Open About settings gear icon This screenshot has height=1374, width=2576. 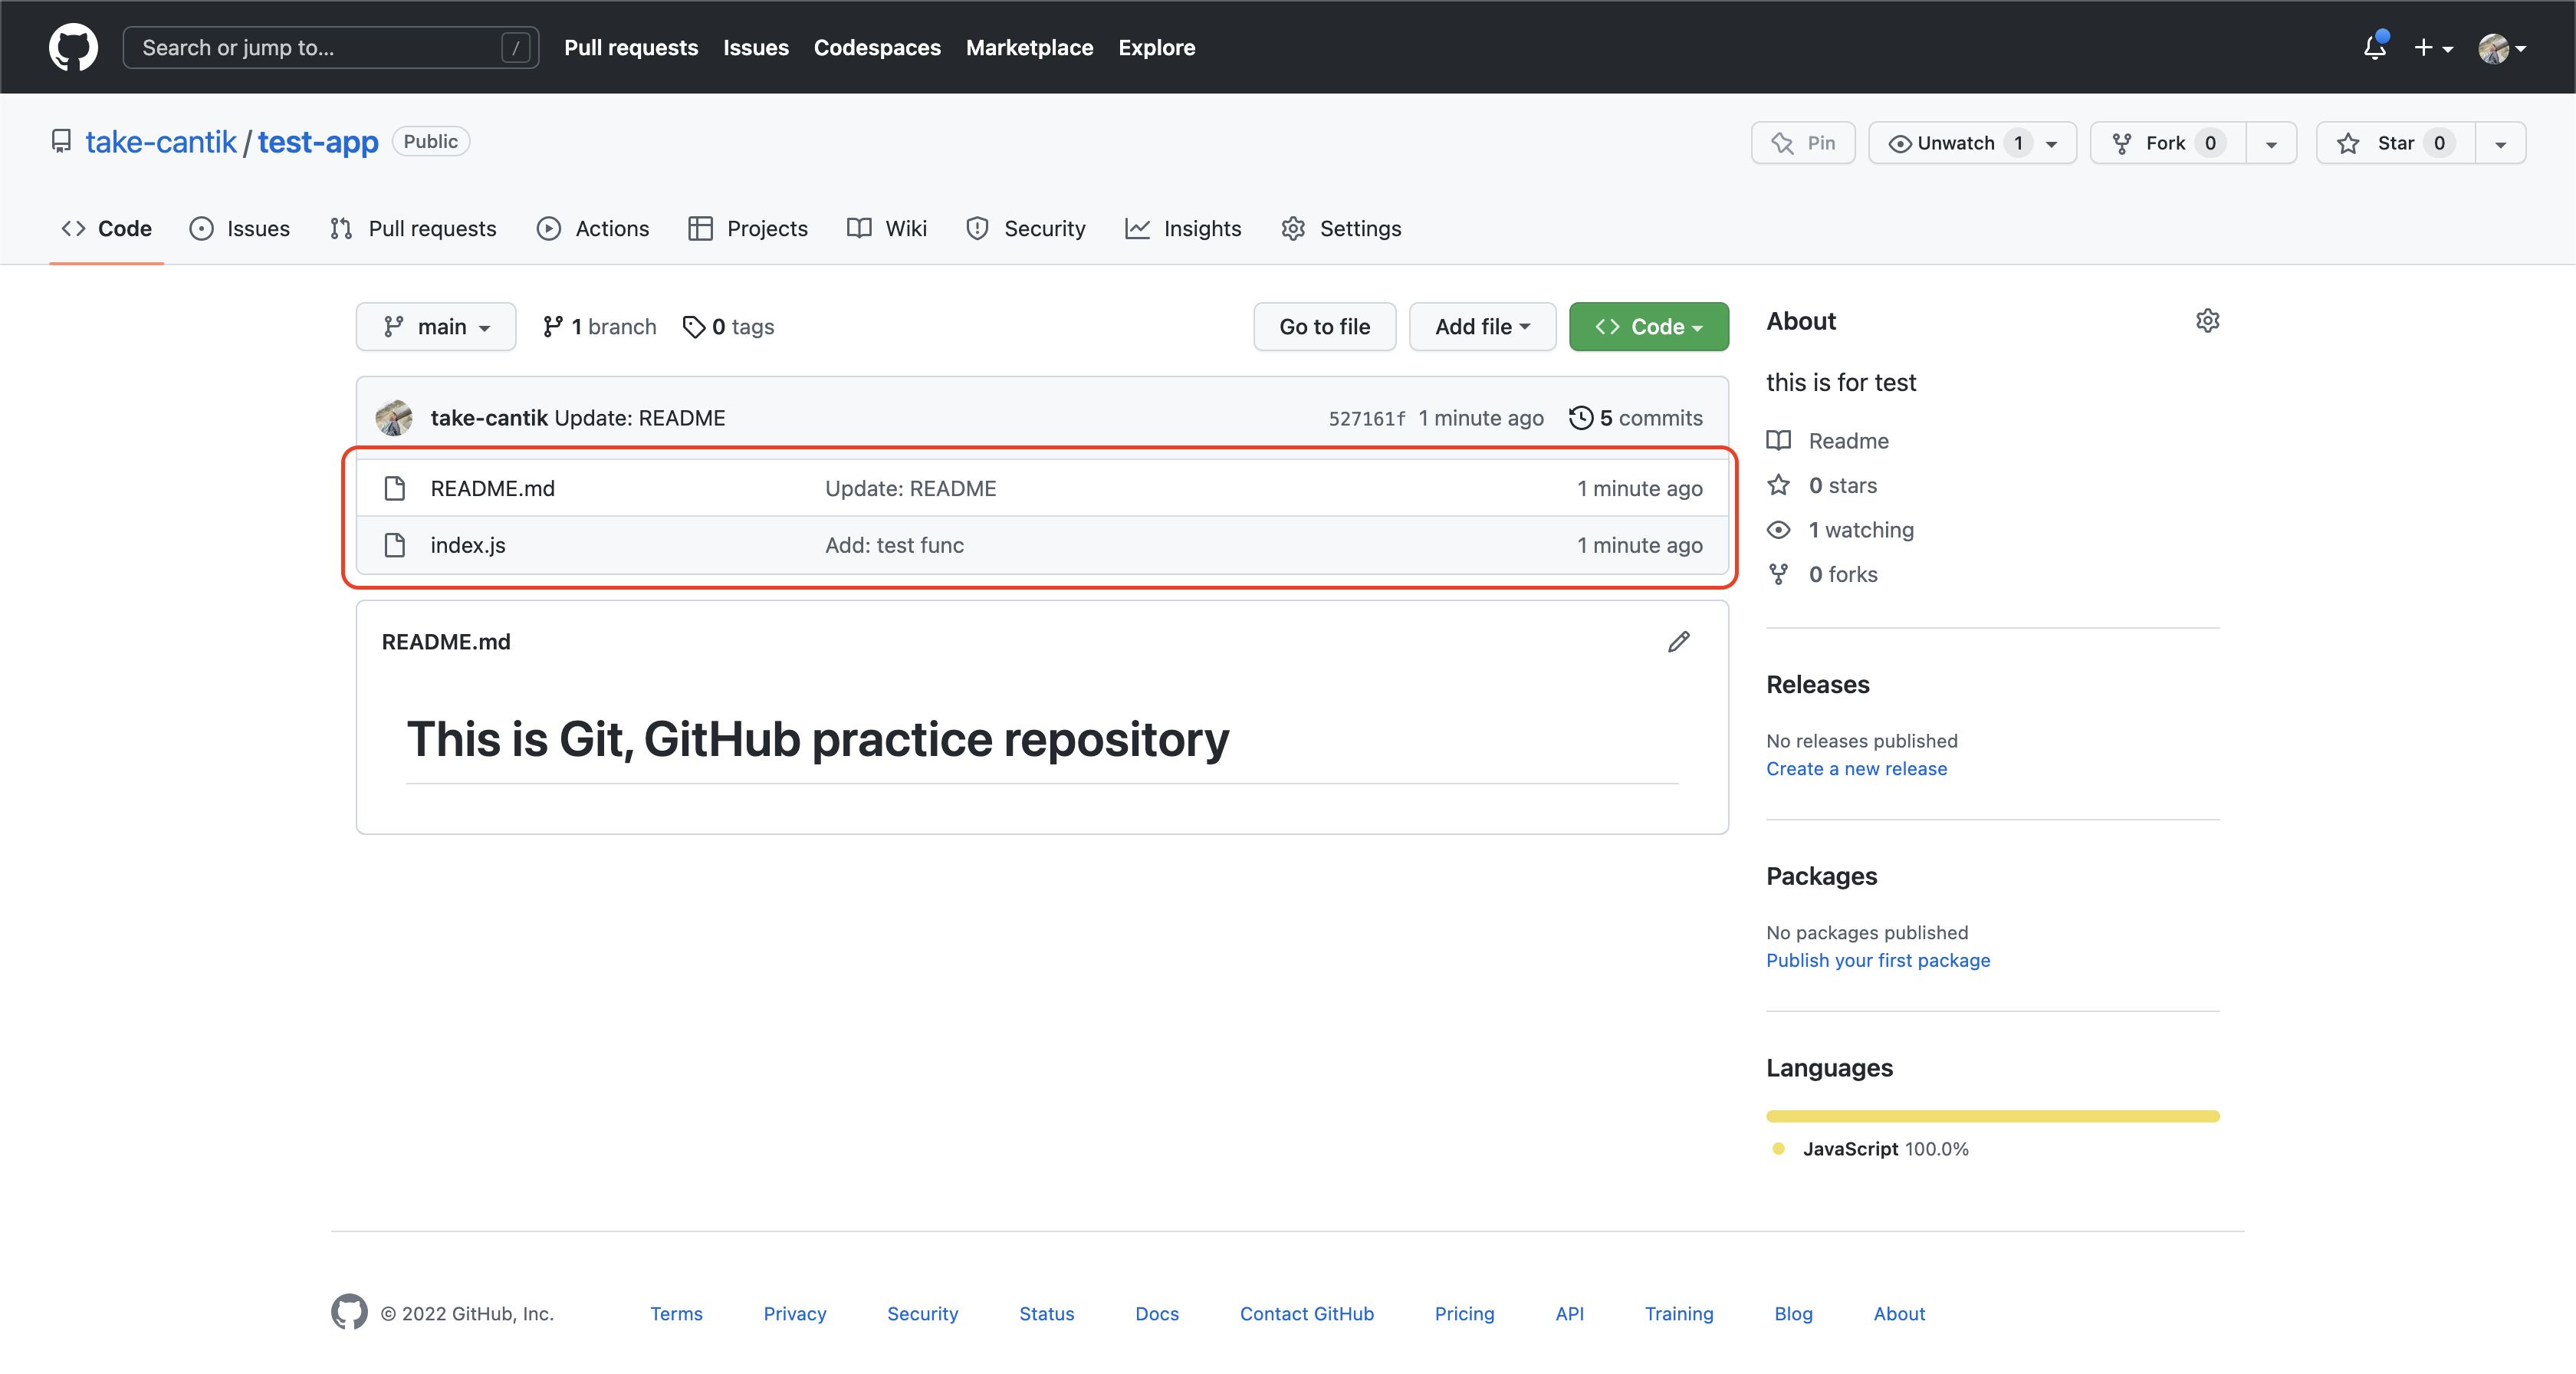[x=2207, y=321]
